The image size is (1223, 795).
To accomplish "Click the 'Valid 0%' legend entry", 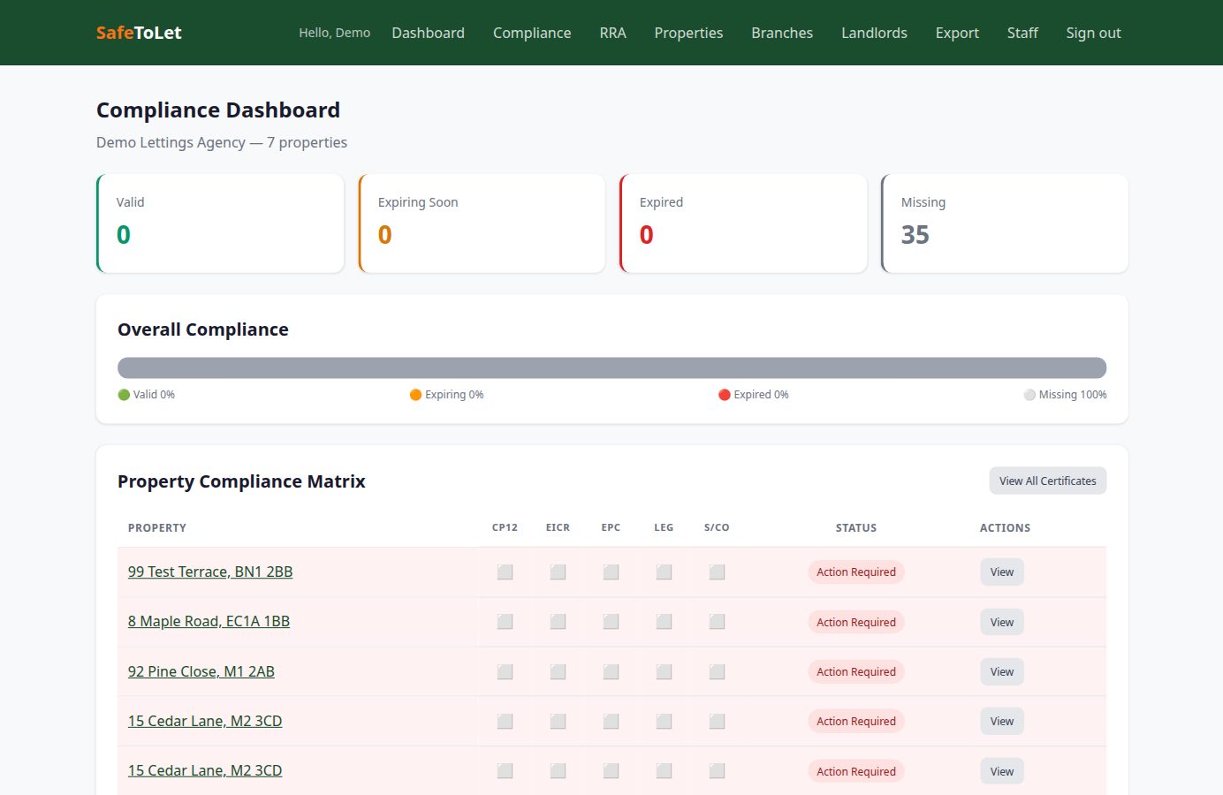I will 147,395.
